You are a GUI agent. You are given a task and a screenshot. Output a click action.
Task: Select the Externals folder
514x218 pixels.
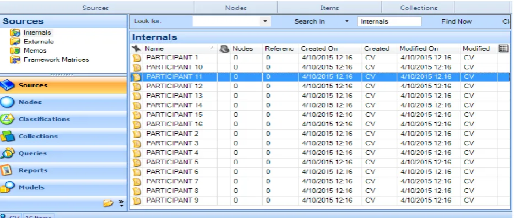tap(39, 42)
